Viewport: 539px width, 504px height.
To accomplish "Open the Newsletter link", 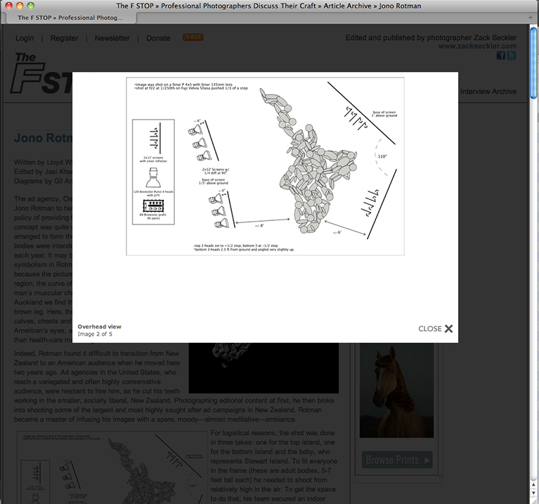I will (112, 38).
